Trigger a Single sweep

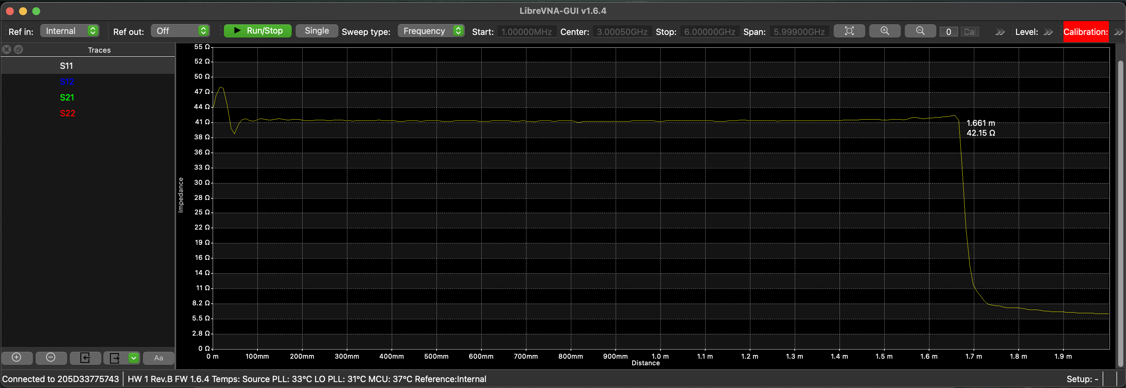(316, 31)
